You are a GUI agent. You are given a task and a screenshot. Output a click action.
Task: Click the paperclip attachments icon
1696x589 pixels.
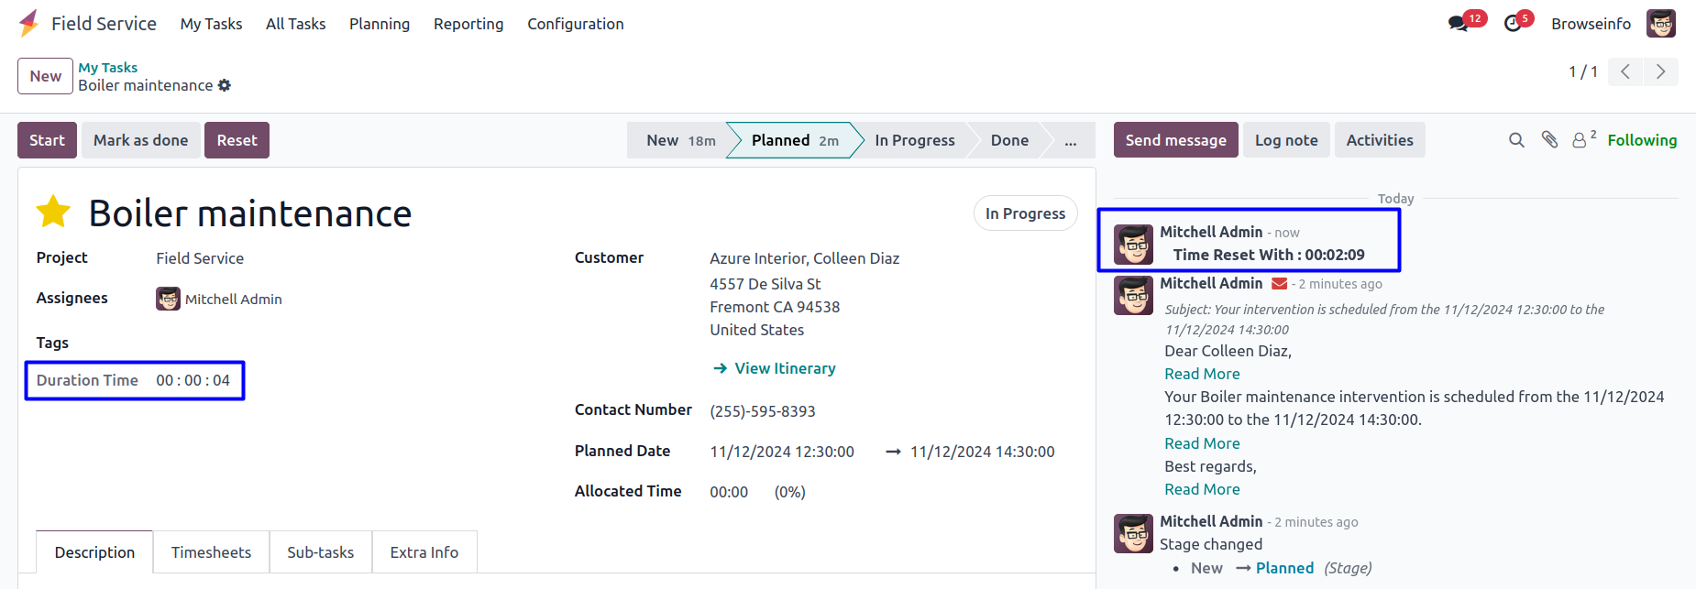tap(1549, 140)
